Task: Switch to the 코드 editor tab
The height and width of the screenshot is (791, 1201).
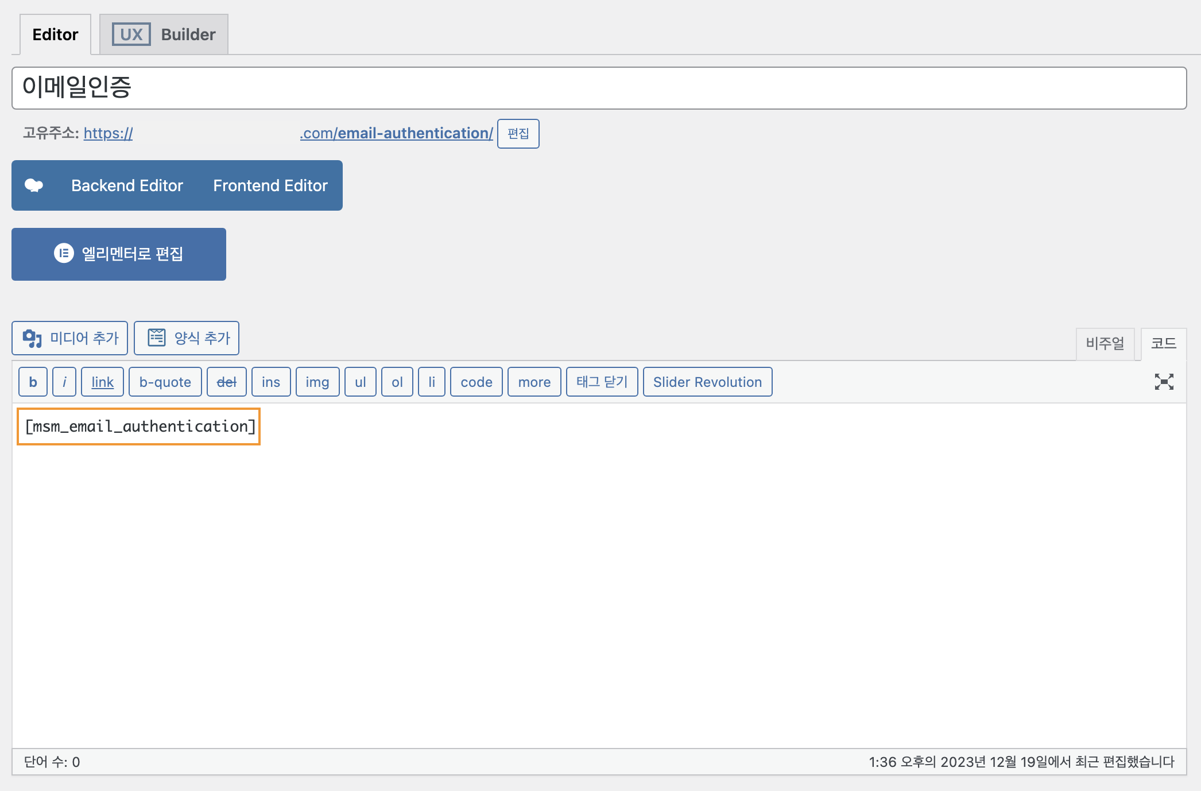Action: [x=1164, y=343]
